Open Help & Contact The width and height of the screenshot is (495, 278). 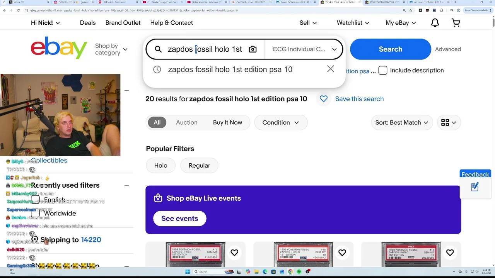pos(172,23)
